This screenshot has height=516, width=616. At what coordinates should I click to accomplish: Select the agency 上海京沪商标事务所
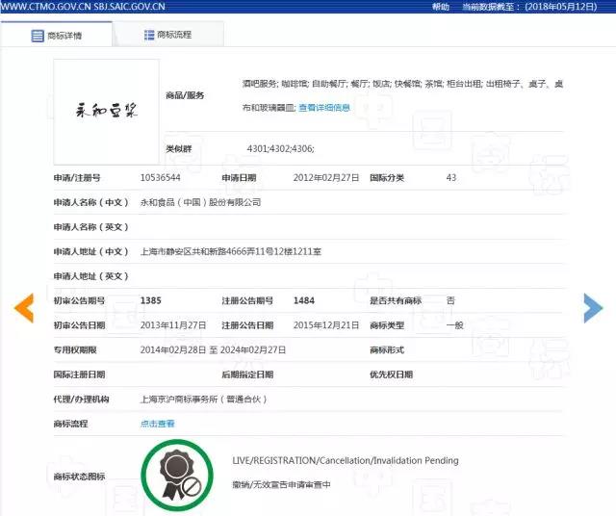[203, 400]
